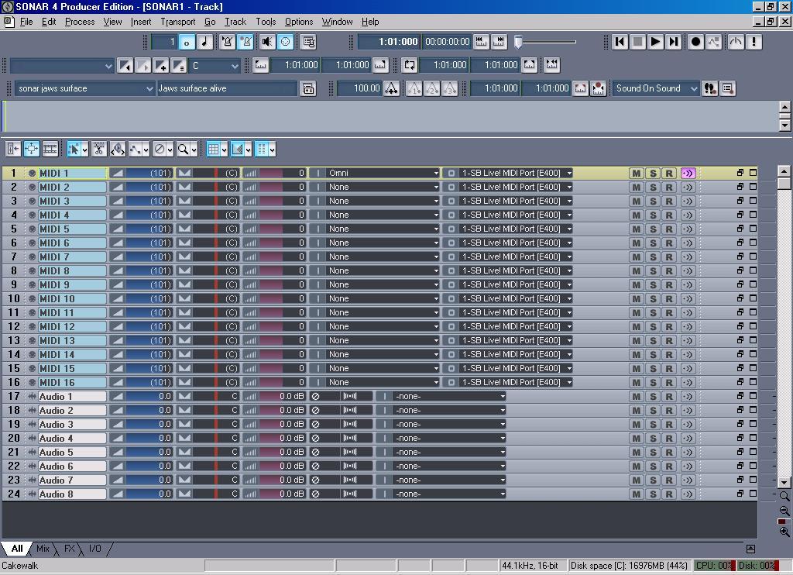Select the Scissors split tool

99,150
